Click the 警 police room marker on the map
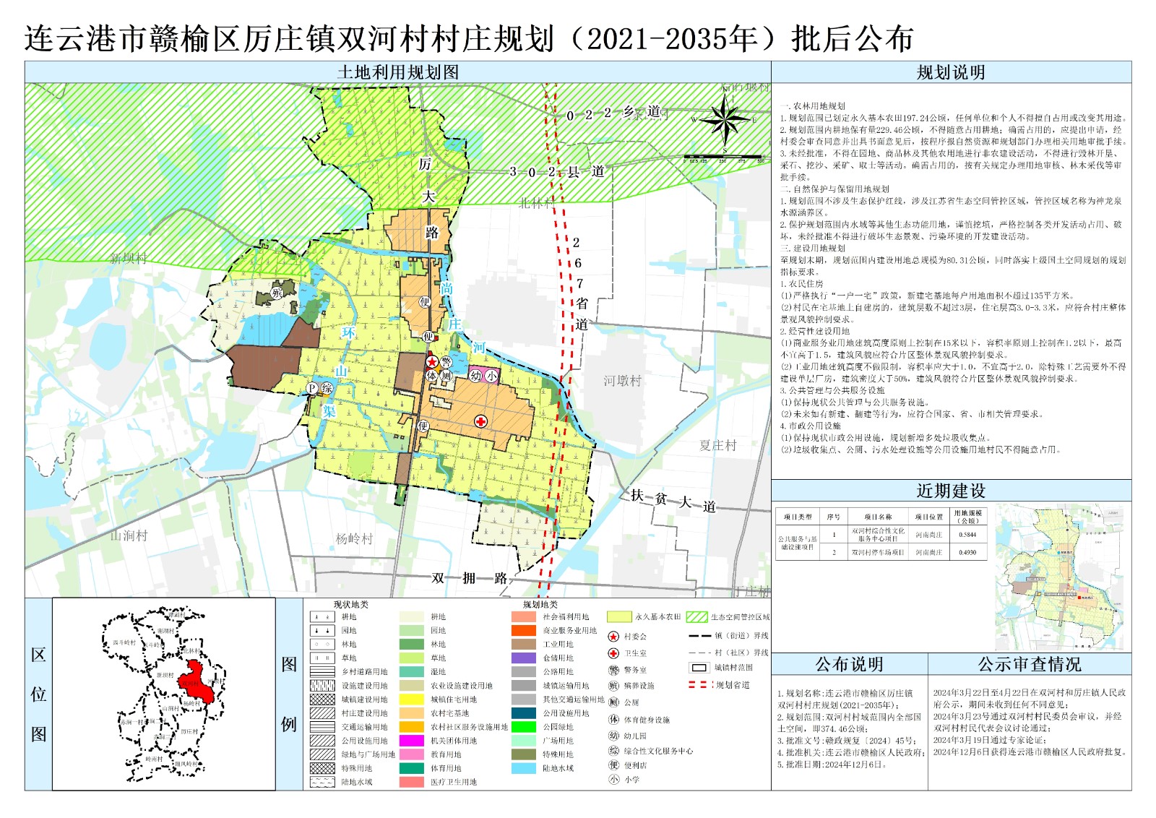 [446, 362]
